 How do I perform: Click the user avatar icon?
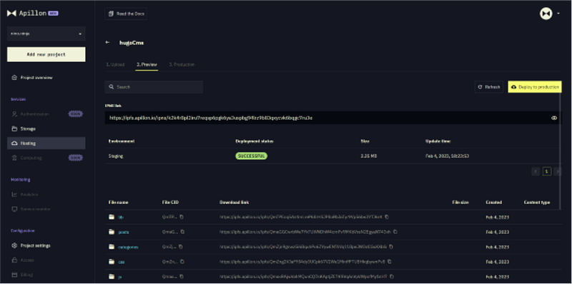pyautogui.click(x=546, y=14)
